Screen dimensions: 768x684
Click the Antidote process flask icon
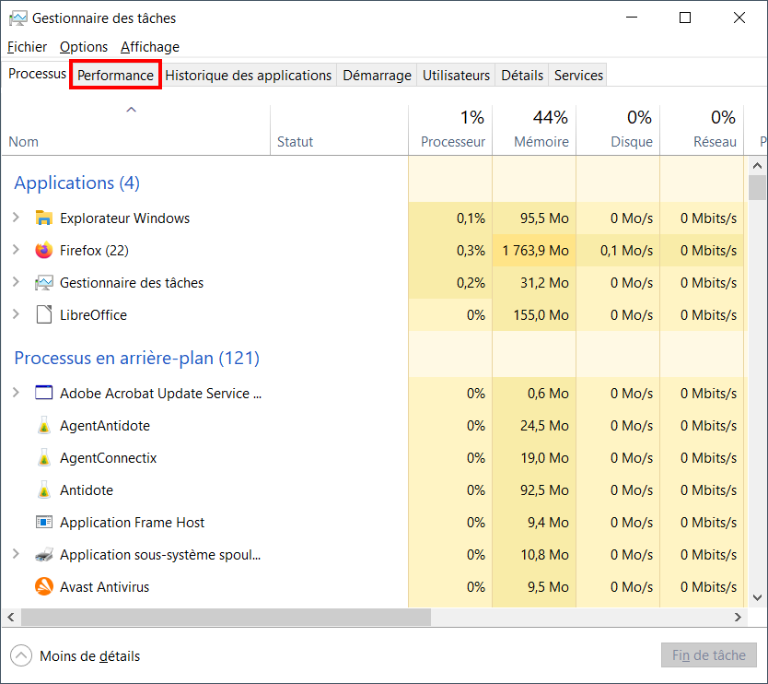(44, 490)
